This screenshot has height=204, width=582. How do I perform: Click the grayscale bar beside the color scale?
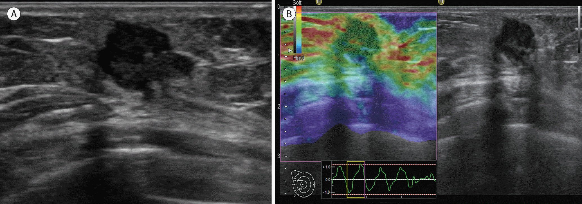click(295, 29)
